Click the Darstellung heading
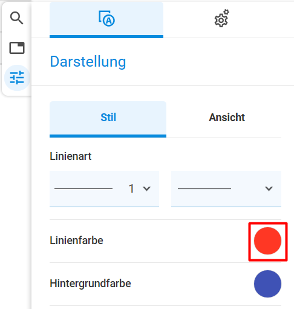Screen dimensions: 294x309 (88, 62)
